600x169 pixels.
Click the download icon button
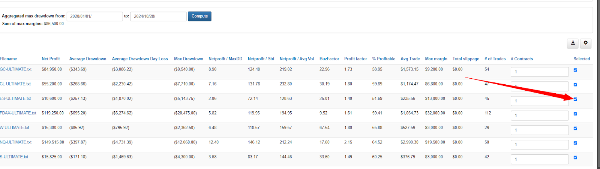pos(573,43)
